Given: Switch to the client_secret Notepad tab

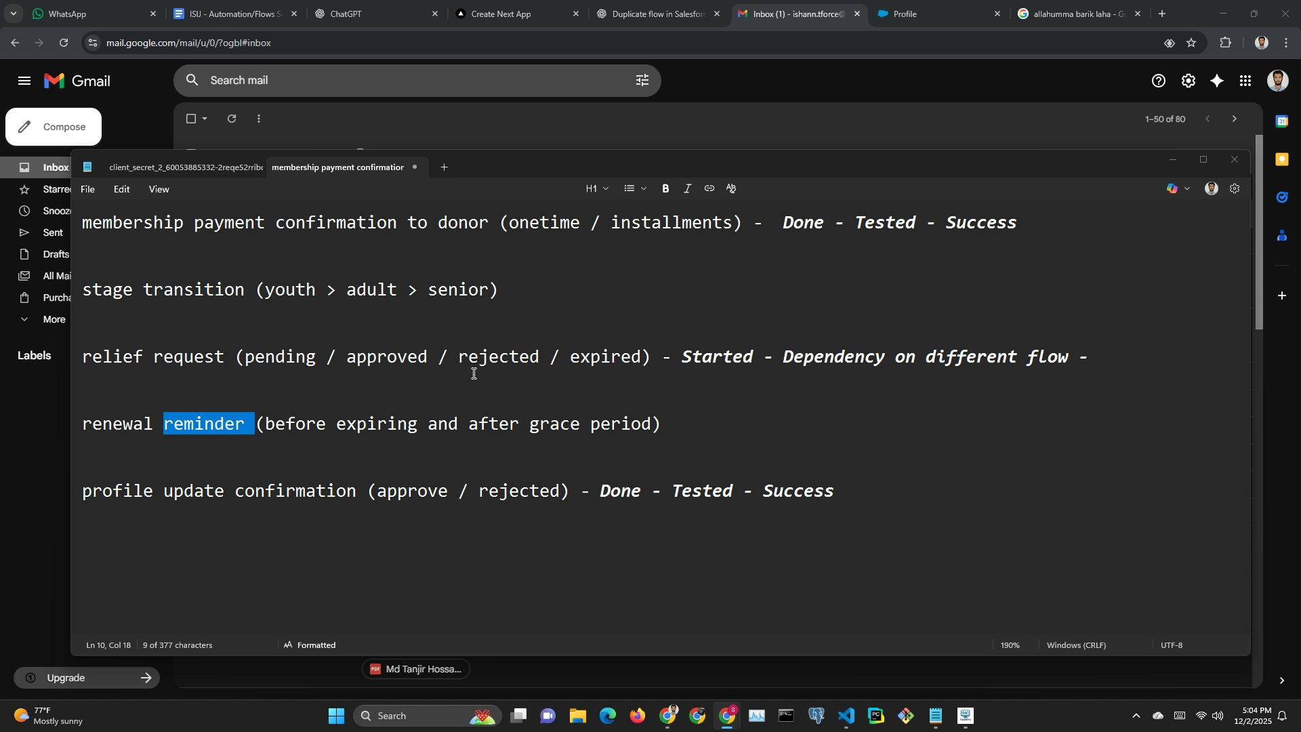Looking at the screenshot, I should (x=184, y=167).
